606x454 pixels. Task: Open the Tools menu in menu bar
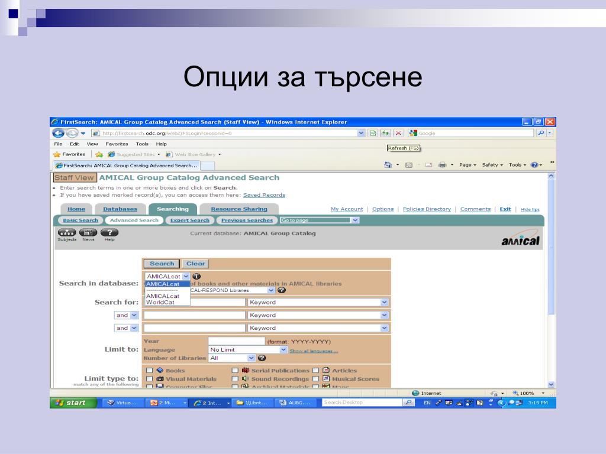coord(142,144)
